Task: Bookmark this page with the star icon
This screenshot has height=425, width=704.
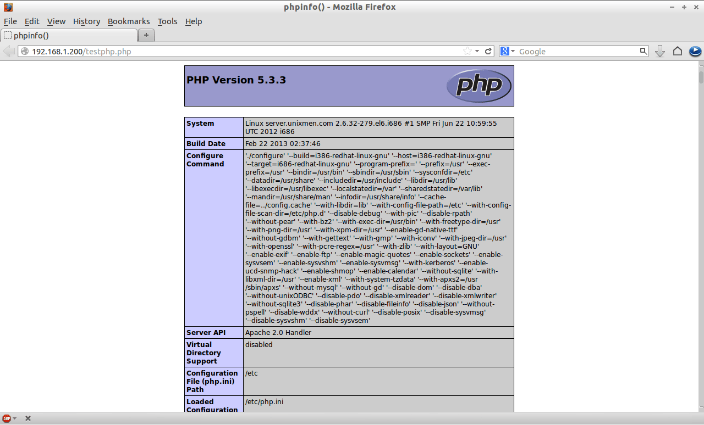Action: (468, 51)
